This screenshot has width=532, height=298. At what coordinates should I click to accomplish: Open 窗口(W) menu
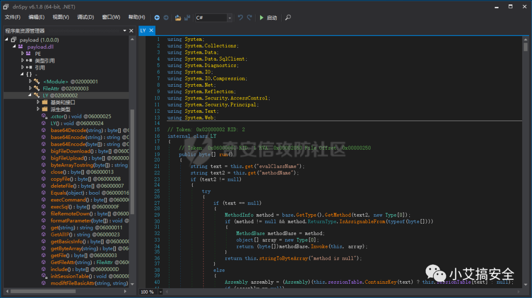coord(111,17)
